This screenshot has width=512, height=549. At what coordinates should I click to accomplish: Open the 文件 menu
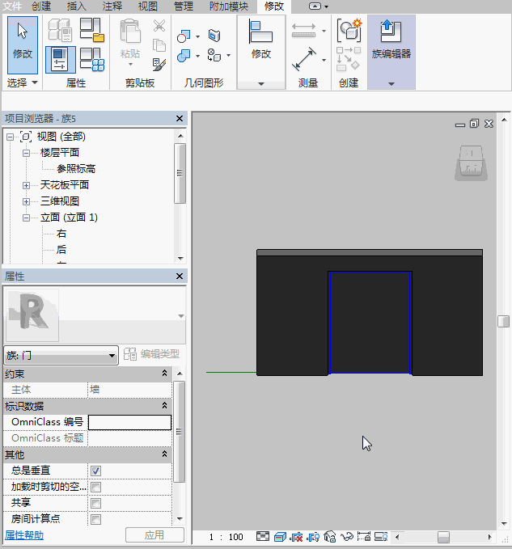coord(14,6)
